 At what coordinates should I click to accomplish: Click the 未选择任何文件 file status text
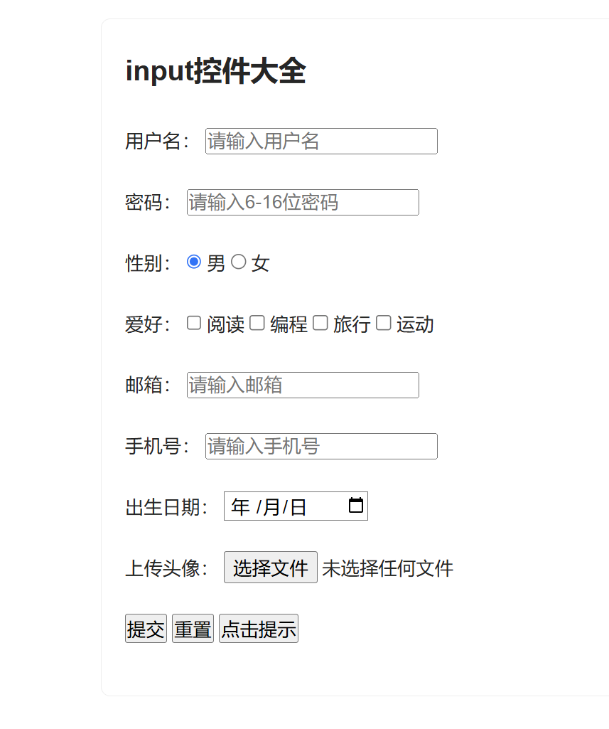(x=387, y=568)
